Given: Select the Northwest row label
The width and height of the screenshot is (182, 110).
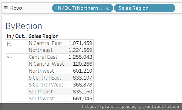Looking at the screenshot, I should click(42, 71).
